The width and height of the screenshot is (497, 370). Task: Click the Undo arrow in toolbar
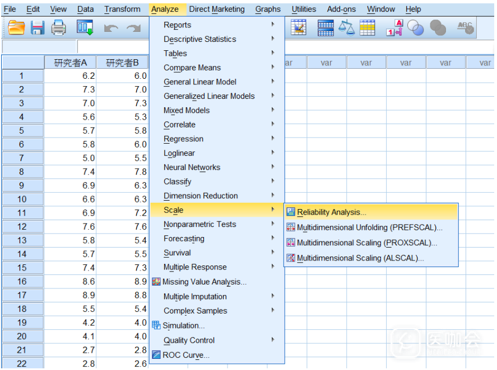(x=111, y=28)
